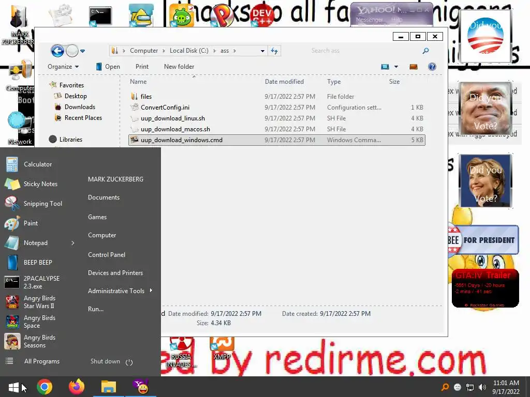Expand Administrative Tools submenu

[120, 291]
